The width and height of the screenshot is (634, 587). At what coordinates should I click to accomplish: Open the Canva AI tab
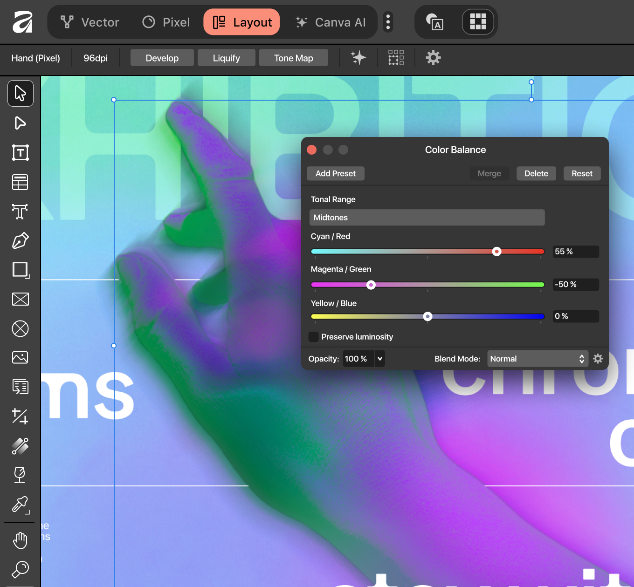331,22
